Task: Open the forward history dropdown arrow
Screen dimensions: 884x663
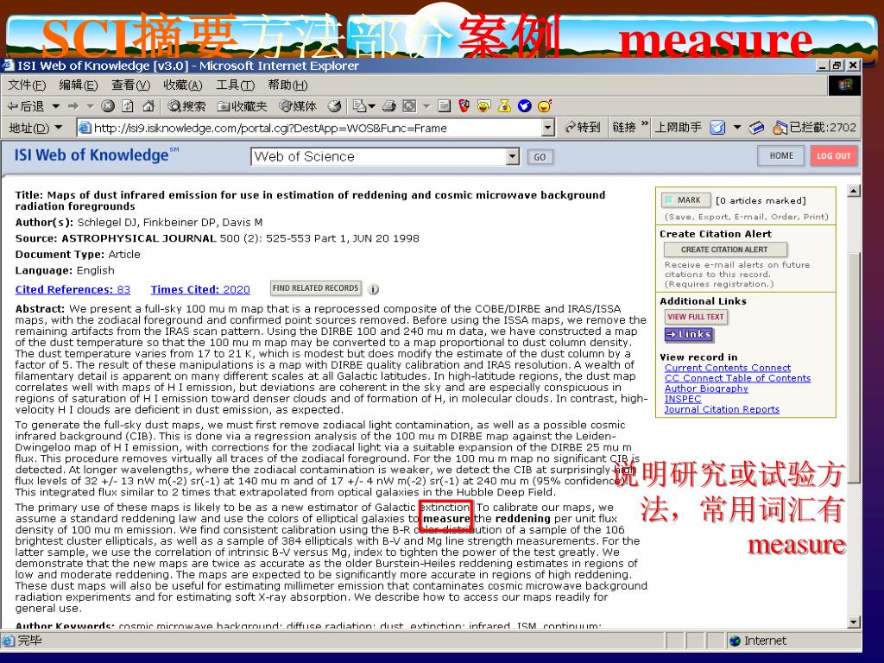Action: point(90,106)
